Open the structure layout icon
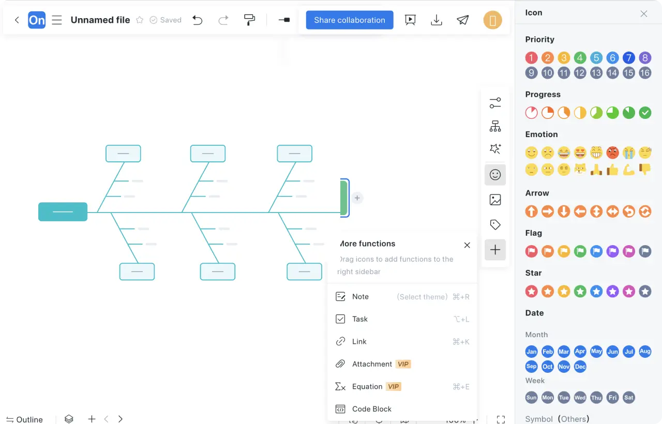Screen dimensions: 662x424 [x=495, y=126]
